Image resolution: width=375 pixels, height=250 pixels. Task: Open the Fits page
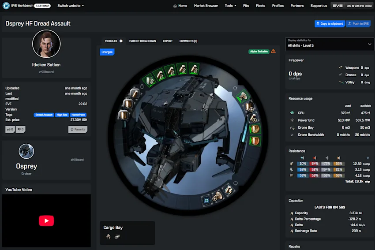(246, 5)
